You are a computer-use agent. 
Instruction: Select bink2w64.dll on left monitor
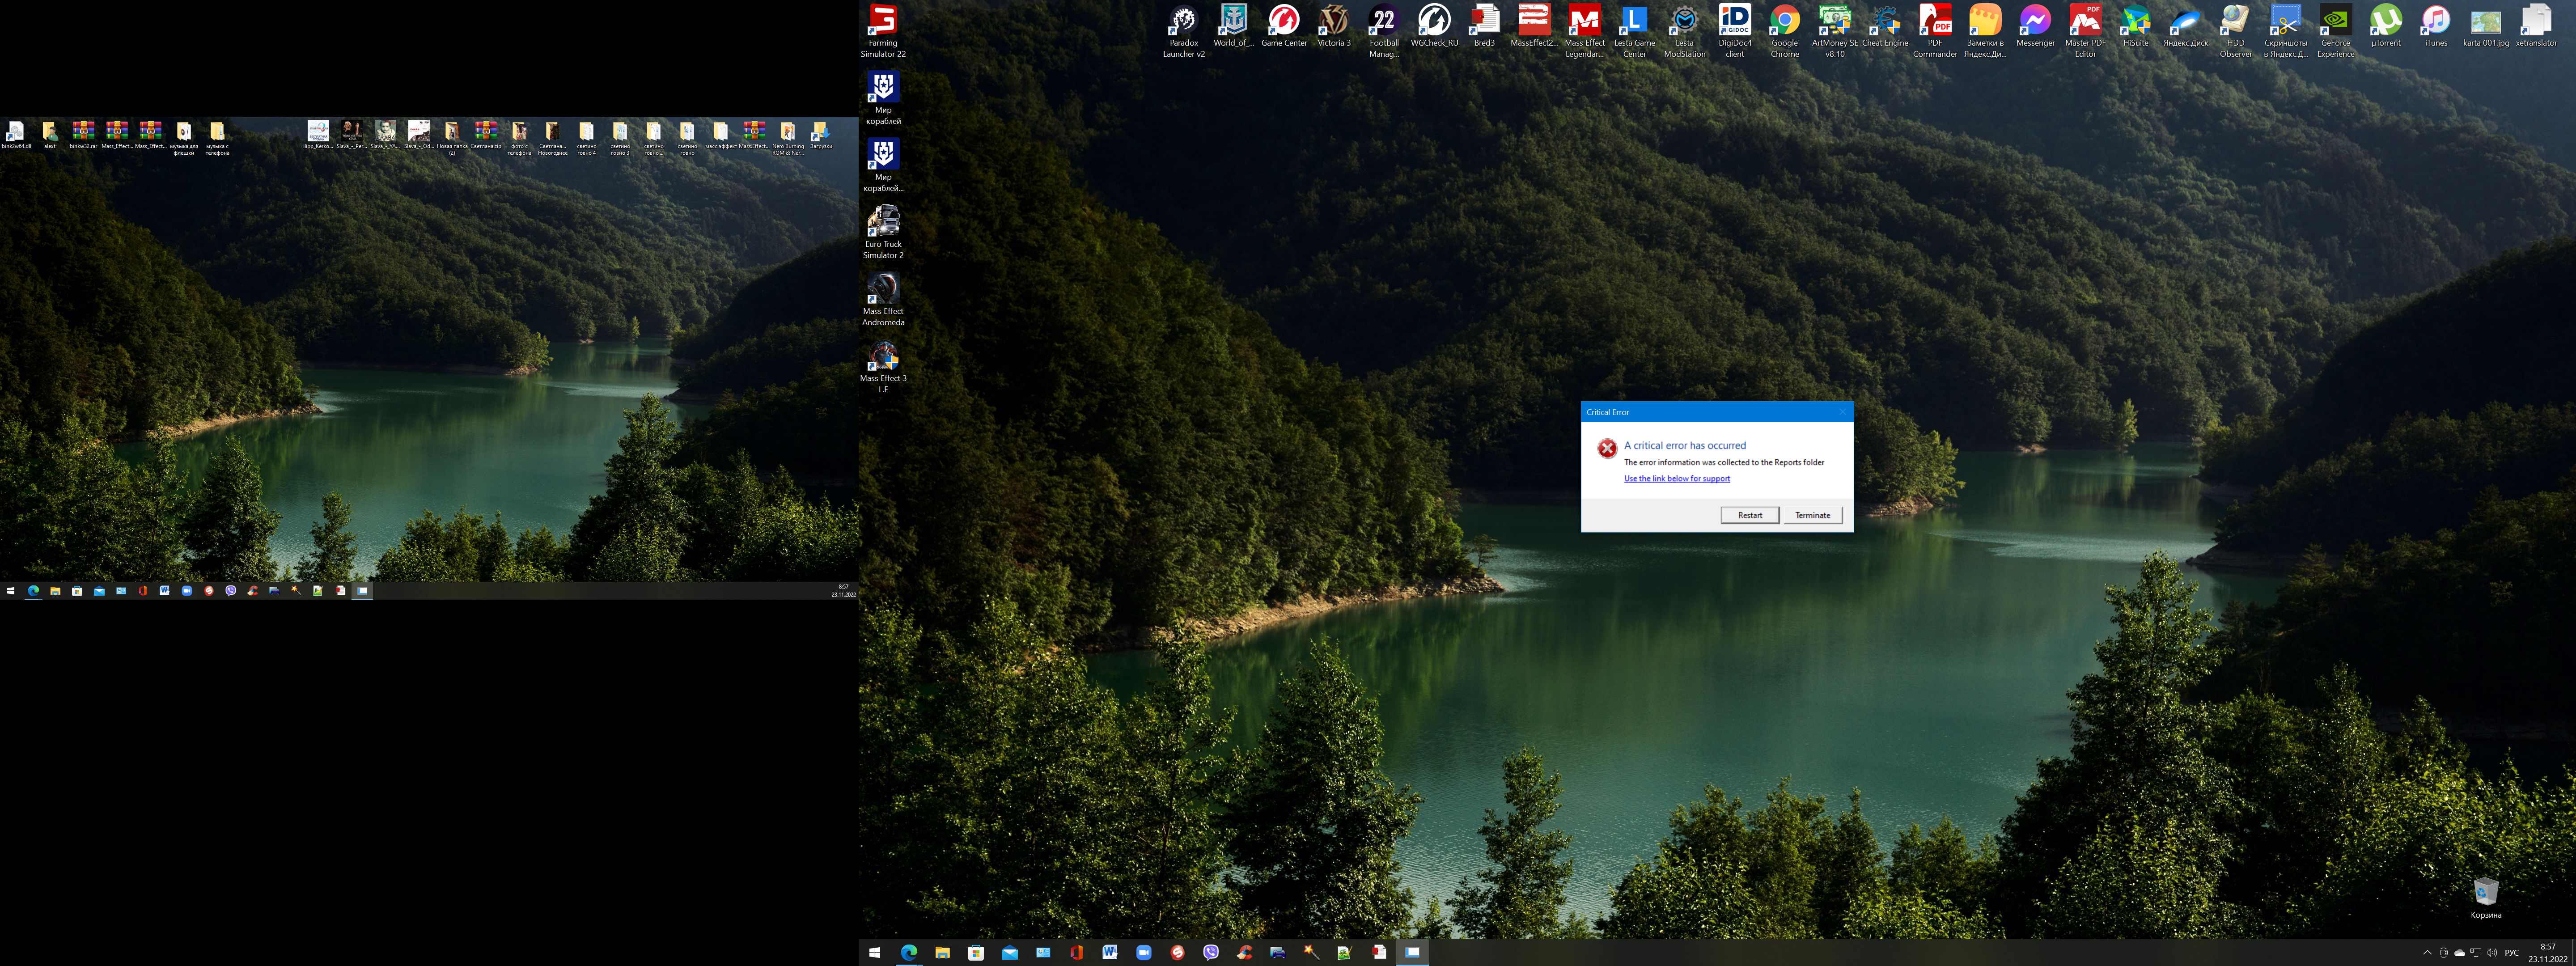pyautogui.click(x=16, y=135)
